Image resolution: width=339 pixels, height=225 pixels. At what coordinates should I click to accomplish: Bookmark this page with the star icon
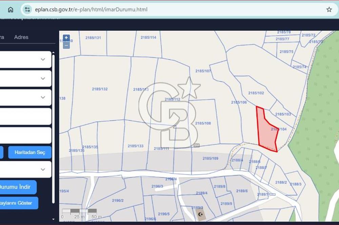click(329, 9)
